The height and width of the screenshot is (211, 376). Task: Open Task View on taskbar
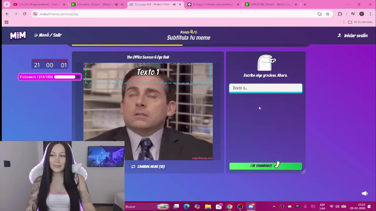pos(176,207)
